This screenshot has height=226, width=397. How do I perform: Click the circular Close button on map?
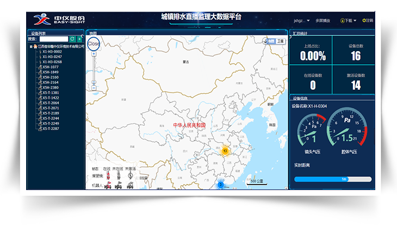(x=94, y=44)
